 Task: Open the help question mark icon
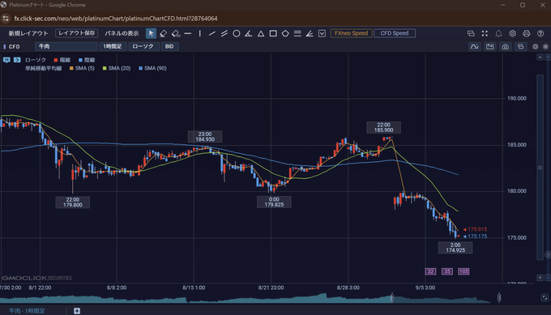pyautogui.click(x=540, y=33)
